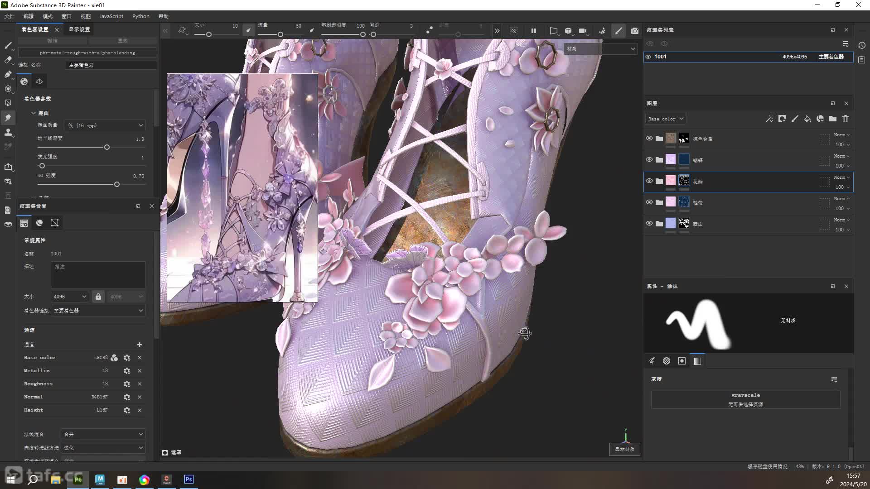Add paint layer brush icon in layers panel
870x489 pixels.
click(x=795, y=119)
